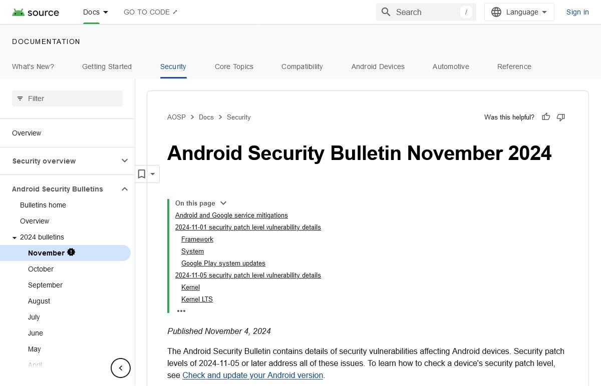The image size is (601, 386).
Task: Select the Security tab
Action: point(173,66)
